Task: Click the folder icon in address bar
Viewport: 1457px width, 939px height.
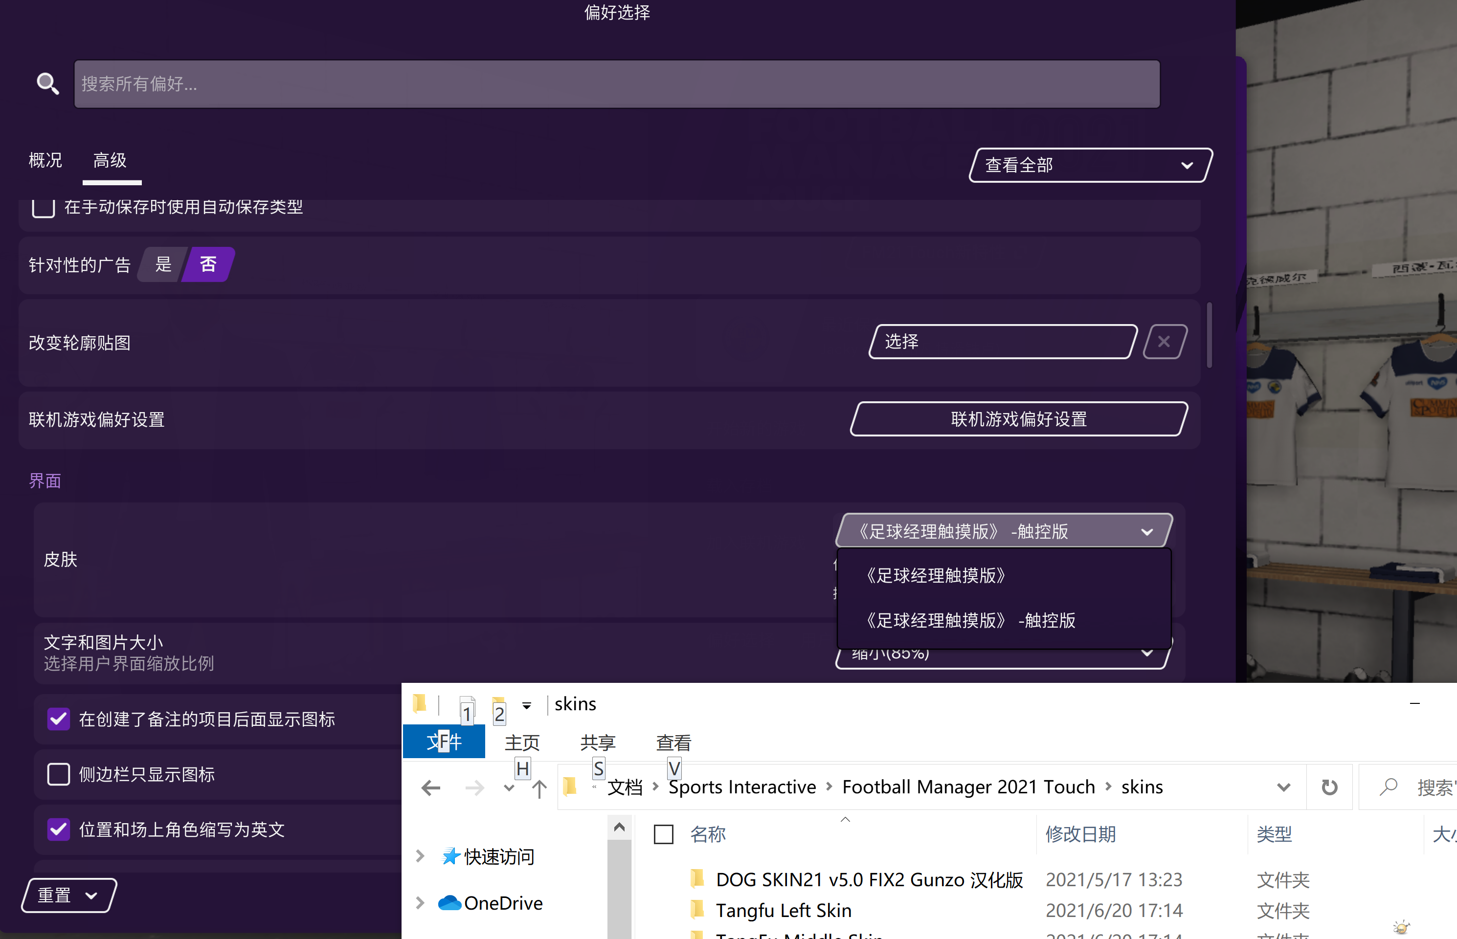Action: 570,786
